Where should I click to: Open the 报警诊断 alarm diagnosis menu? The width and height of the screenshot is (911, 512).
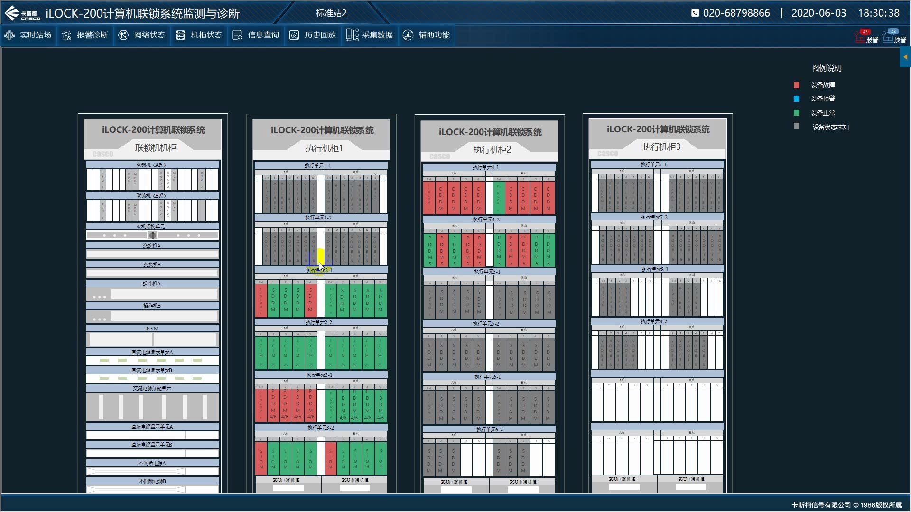pyautogui.click(x=85, y=35)
